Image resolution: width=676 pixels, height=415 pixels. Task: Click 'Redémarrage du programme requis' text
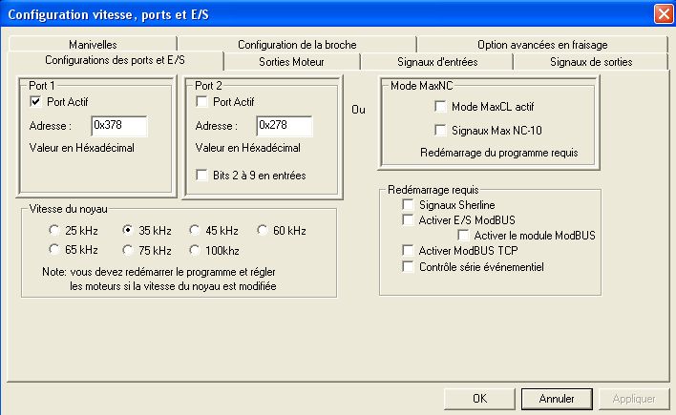(498, 153)
